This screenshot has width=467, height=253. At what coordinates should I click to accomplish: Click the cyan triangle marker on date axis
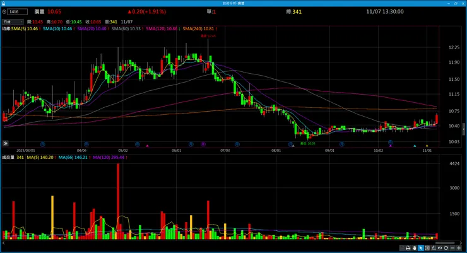[x=415, y=146]
